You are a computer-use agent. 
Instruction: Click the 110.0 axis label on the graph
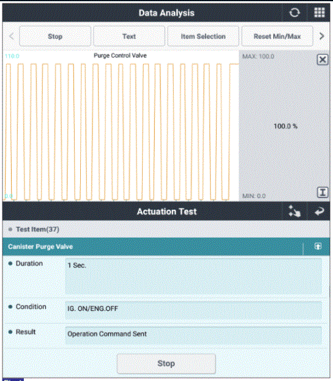click(x=12, y=56)
